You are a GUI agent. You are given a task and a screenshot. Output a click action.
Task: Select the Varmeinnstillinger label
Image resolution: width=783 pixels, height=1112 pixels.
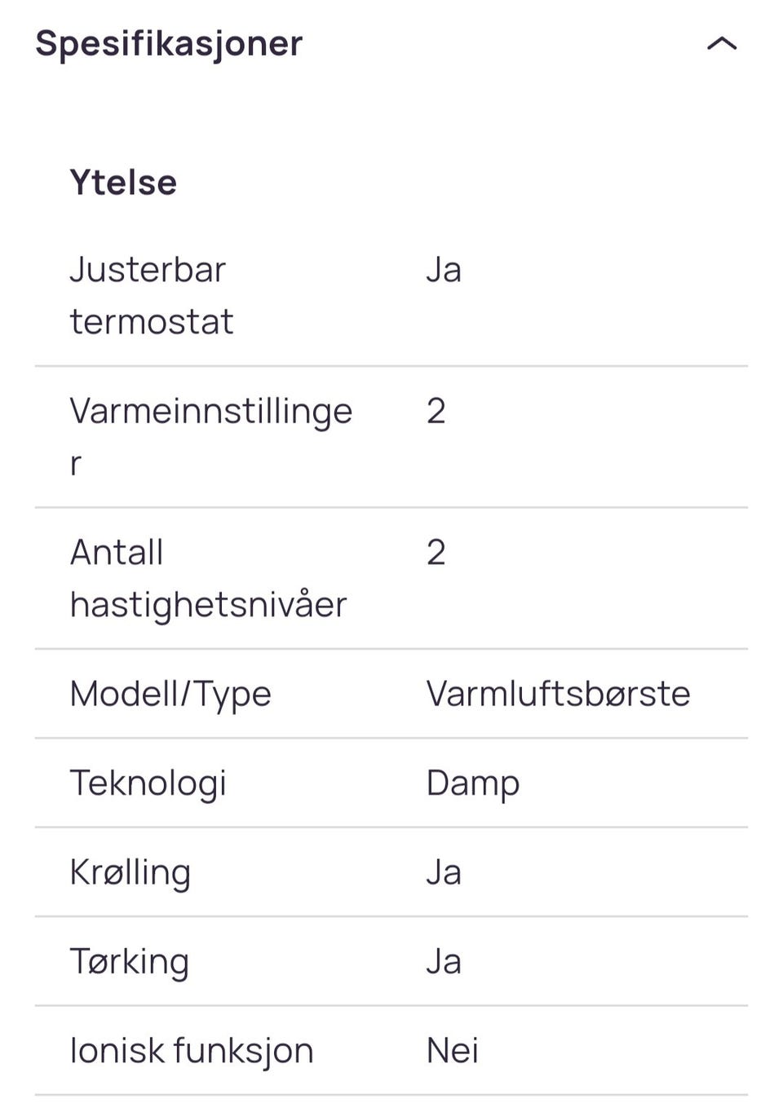point(210,412)
